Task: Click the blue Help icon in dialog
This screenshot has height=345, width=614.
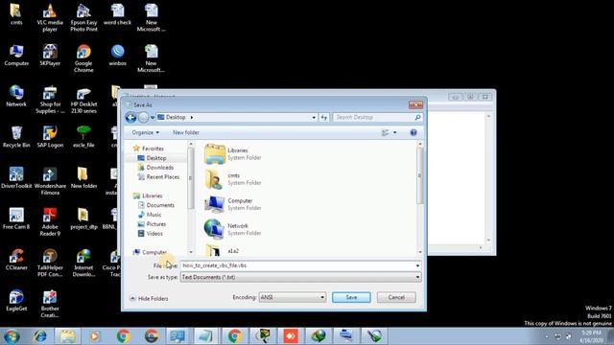Action: tap(413, 132)
